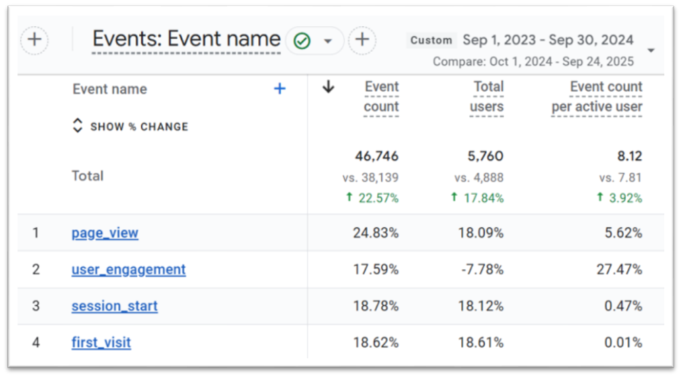
Task: Open the first_visit event link
Action: click(x=101, y=343)
